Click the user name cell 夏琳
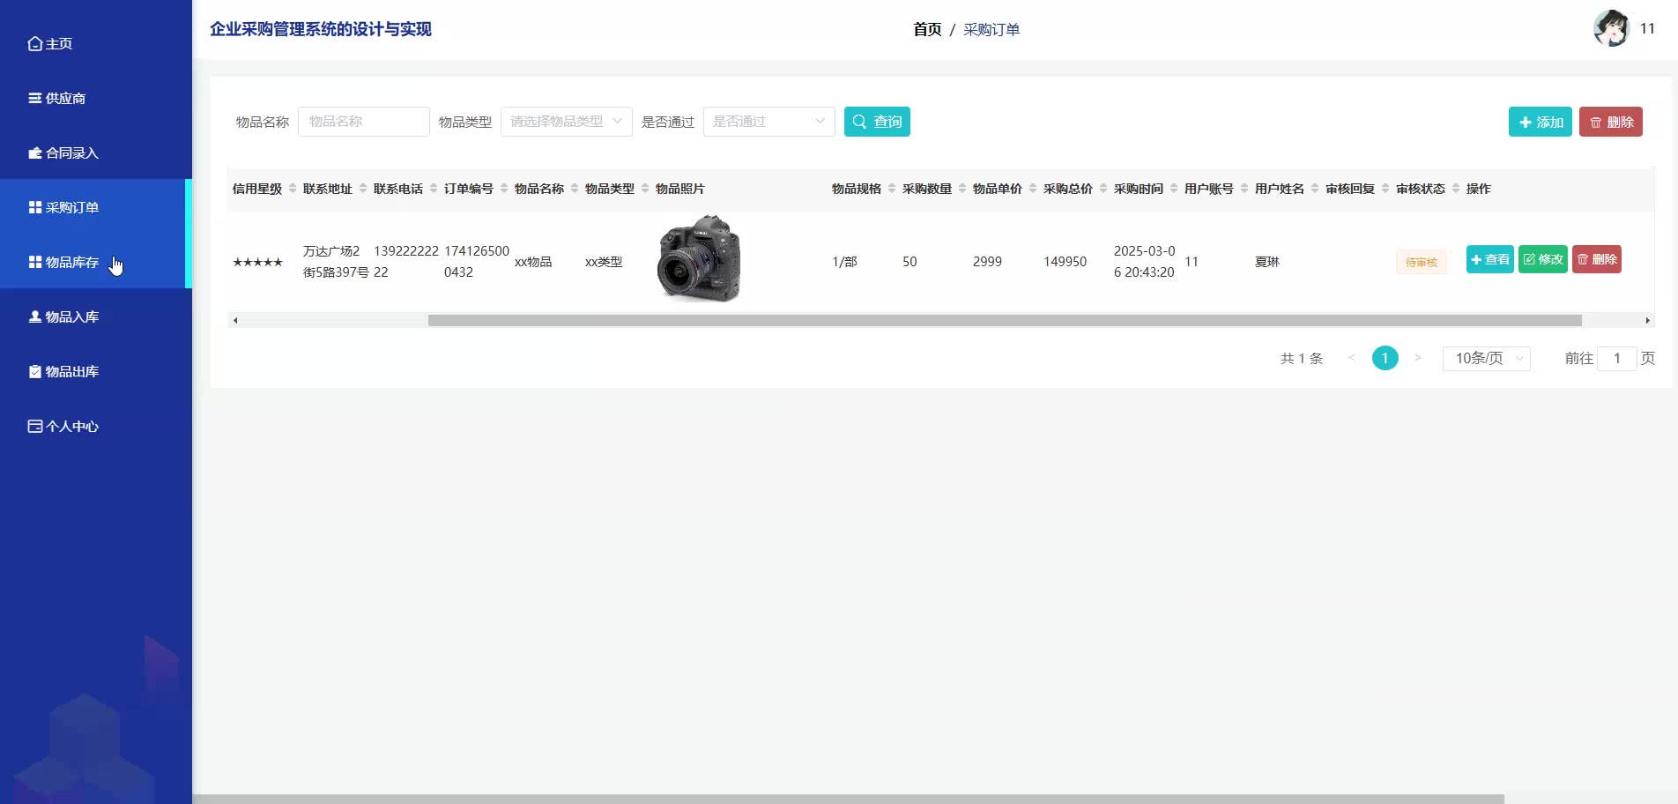Viewport: 1678px width, 804px height. [x=1267, y=262]
